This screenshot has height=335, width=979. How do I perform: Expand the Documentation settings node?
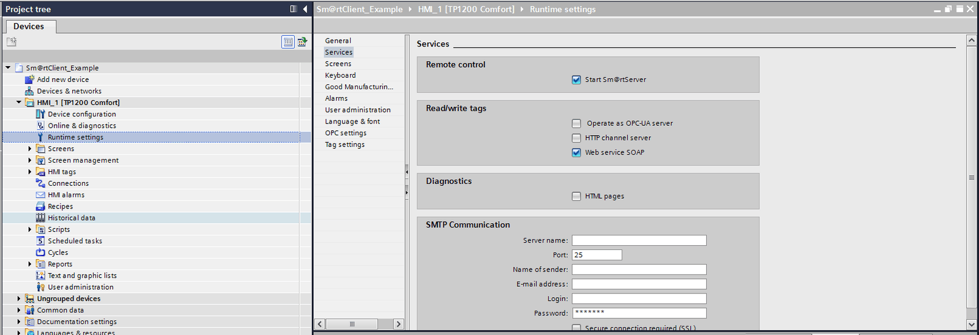(x=18, y=322)
